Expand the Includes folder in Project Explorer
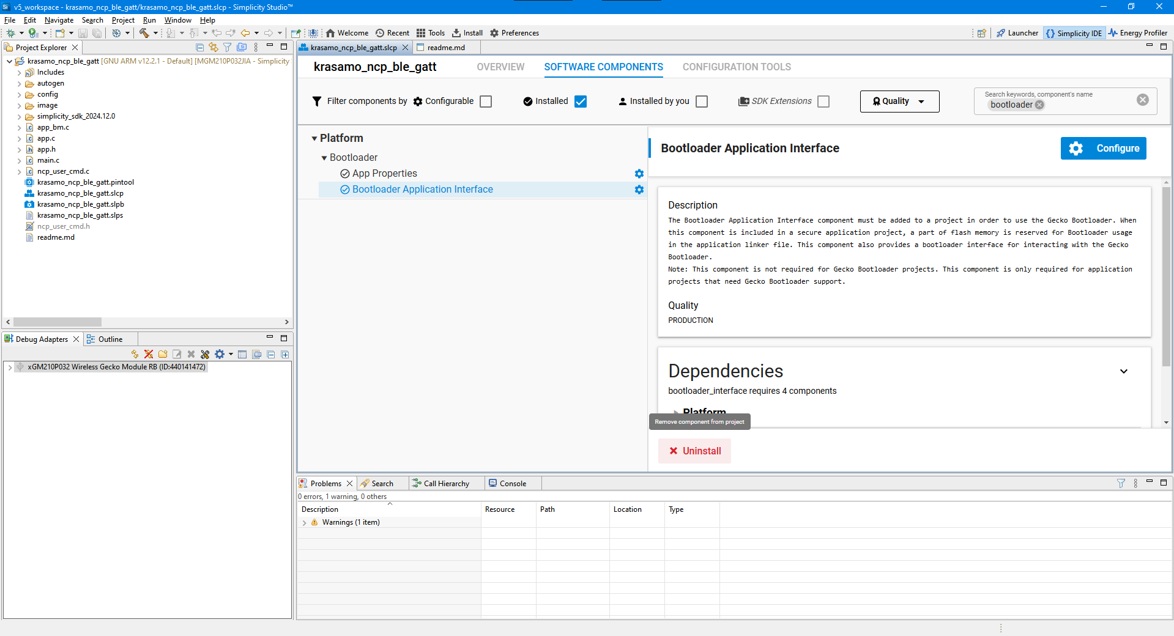The height and width of the screenshot is (636, 1174). tap(19, 73)
